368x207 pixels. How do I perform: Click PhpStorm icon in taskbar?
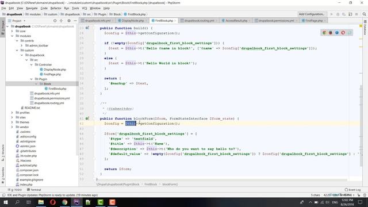(x=76, y=202)
